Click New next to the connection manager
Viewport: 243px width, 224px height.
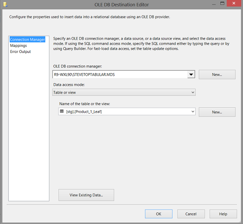click(217, 75)
